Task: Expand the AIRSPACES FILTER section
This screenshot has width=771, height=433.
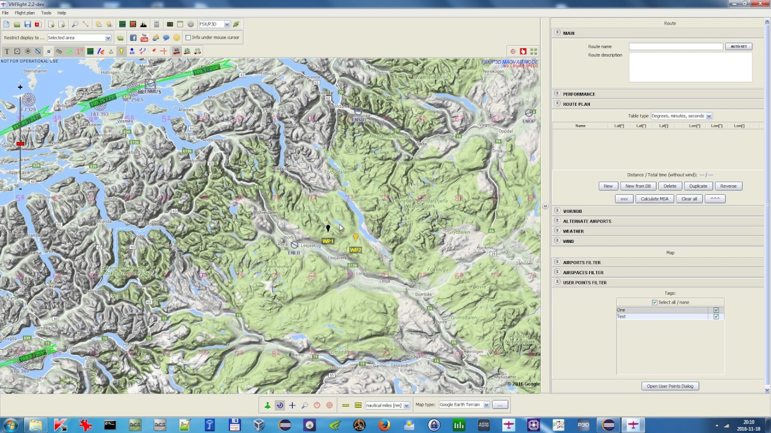Action: (x=557, y=272)
